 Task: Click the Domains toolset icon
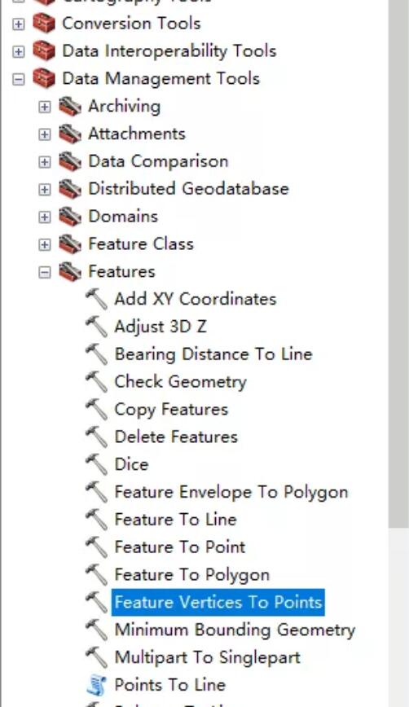point(70,217)
